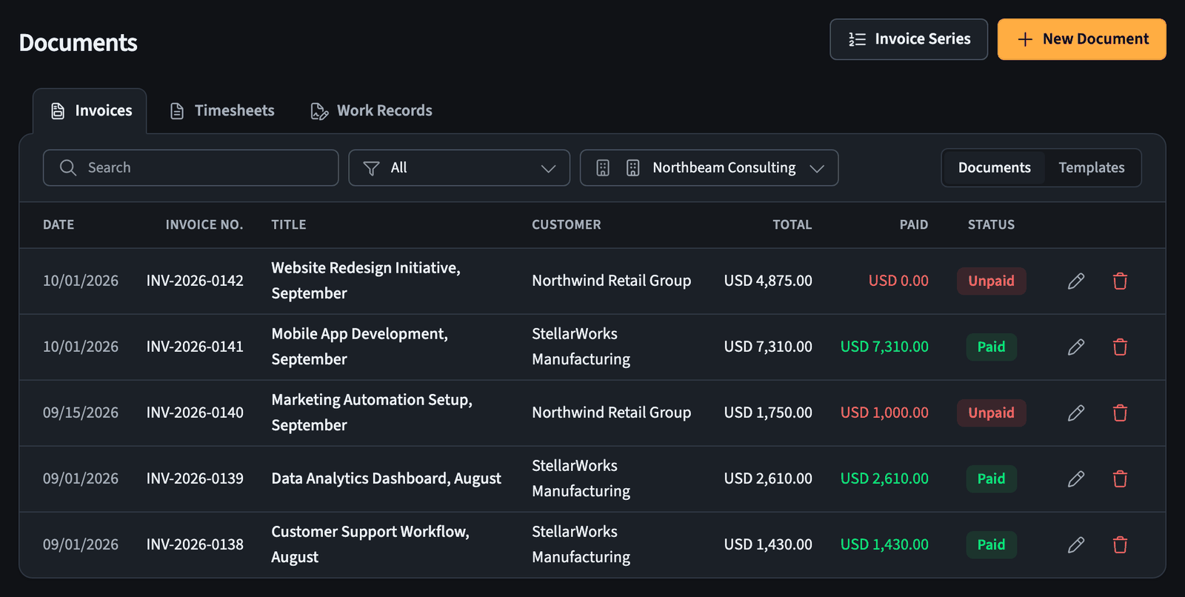Viewport: 1185px width, 597px height.
Task: Select title 'Data Analytics Dashboard, August'
Action: [387, 478]
